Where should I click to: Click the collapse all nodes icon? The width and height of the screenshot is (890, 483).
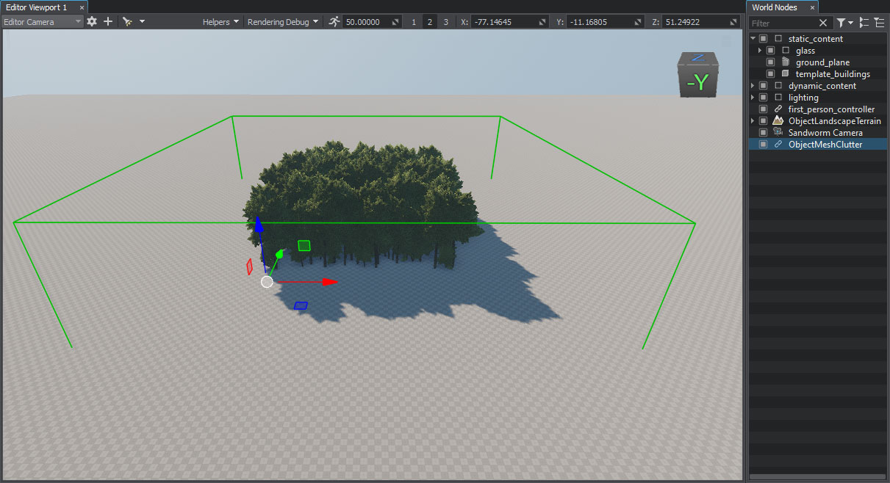[864, 23]
